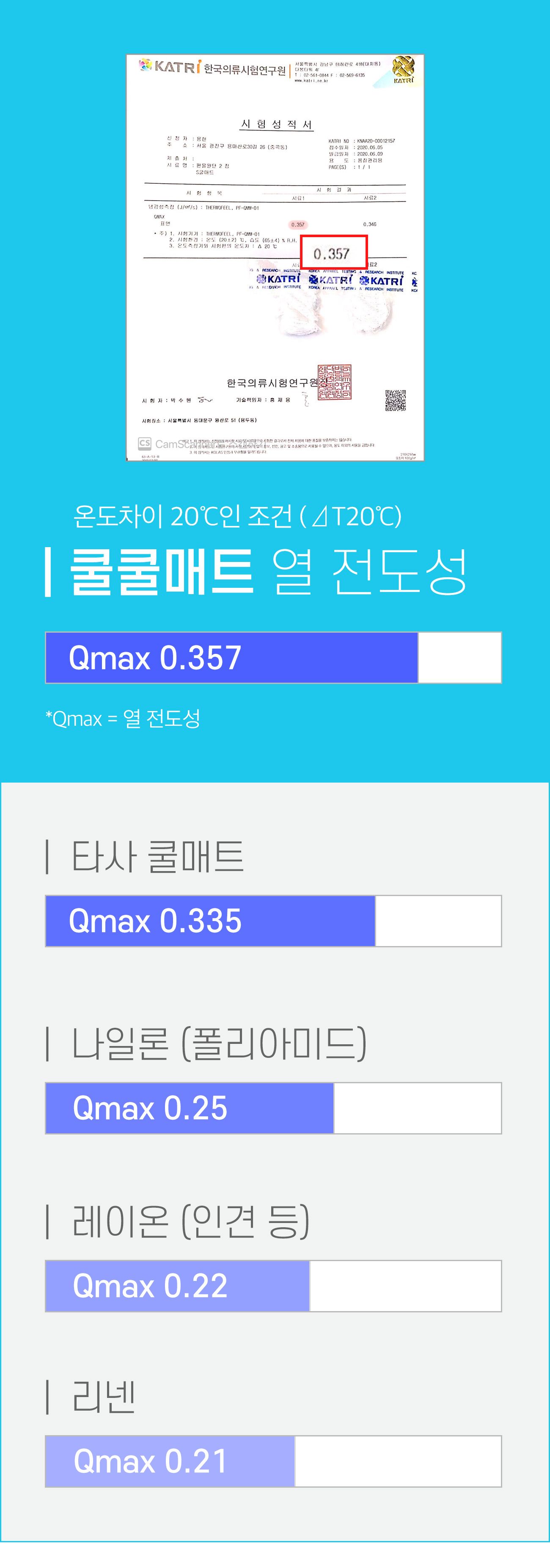Click the www.katri.re.kr web address
550x1544 pixels.
coord(311,80)
